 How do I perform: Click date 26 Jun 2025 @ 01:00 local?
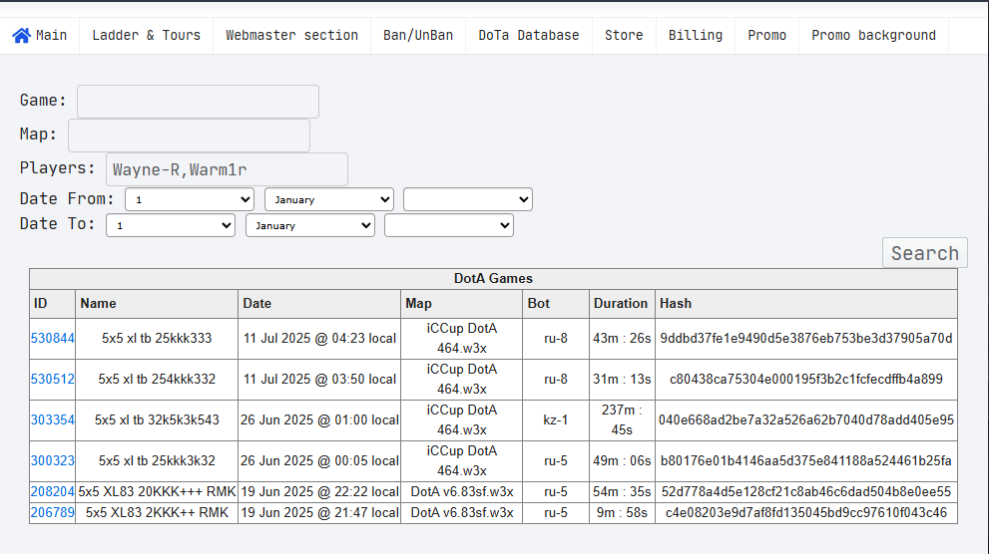click(x=319, y=419)
